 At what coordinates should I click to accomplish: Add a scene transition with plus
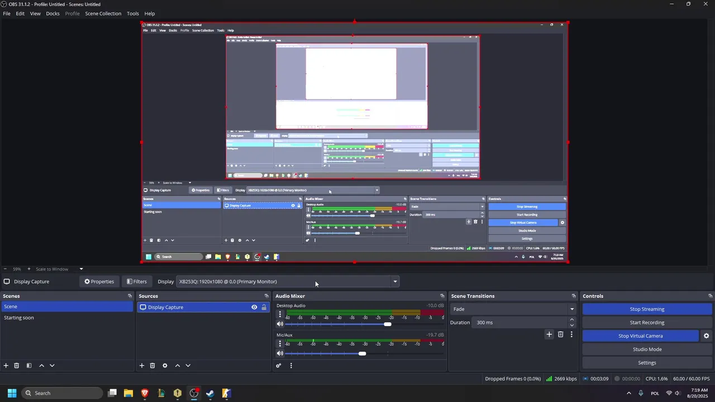tap(549, 334)
